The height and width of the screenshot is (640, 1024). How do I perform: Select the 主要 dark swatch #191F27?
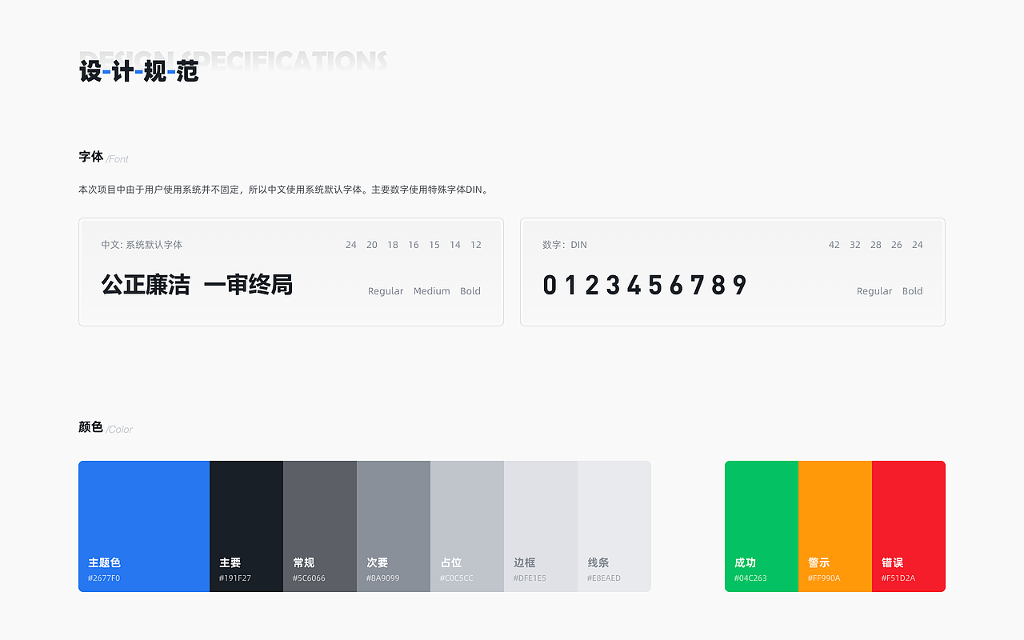[x=246, y=526]
